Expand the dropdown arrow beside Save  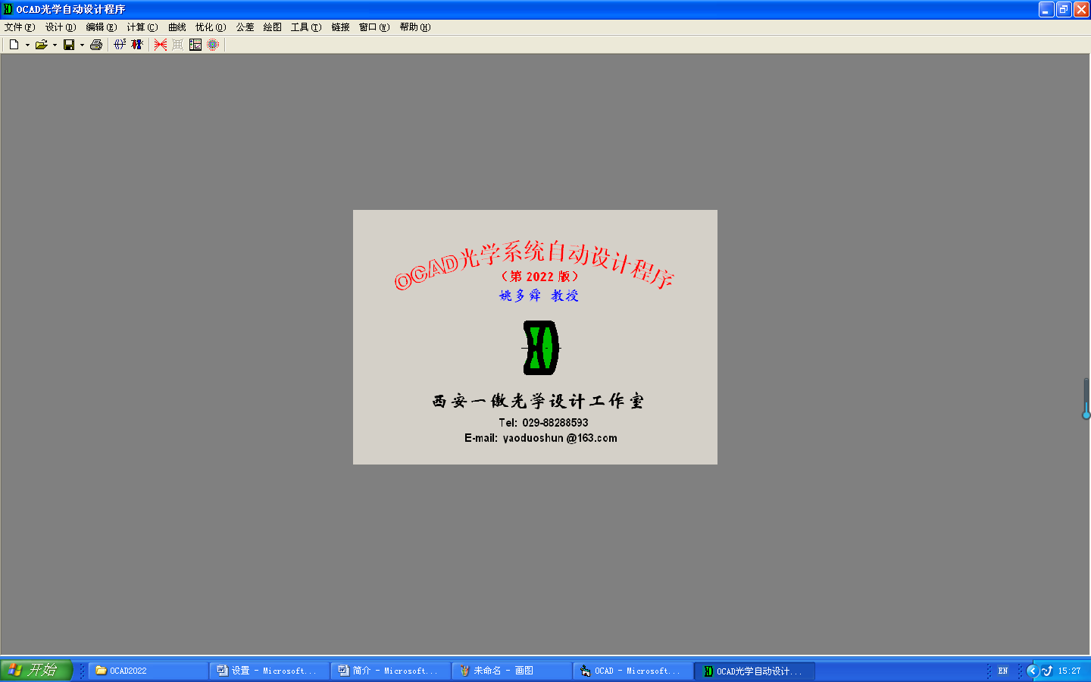[82, 45]
